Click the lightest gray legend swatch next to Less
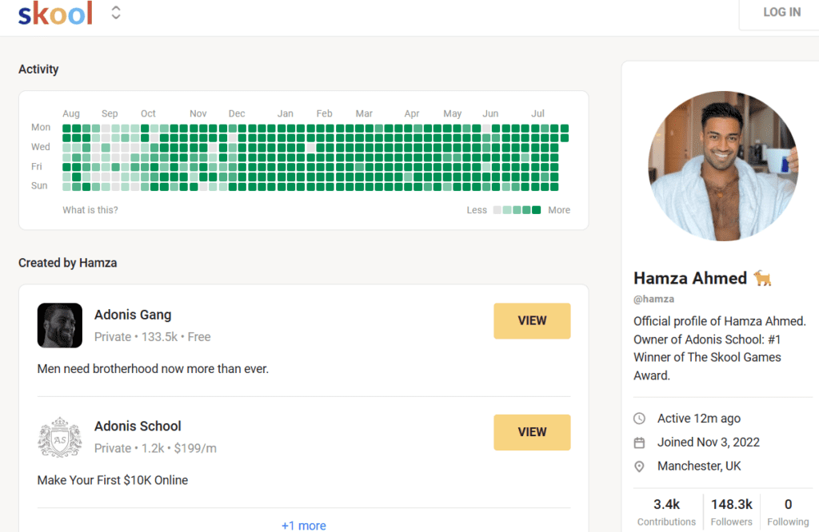 [x=497, y=210]
